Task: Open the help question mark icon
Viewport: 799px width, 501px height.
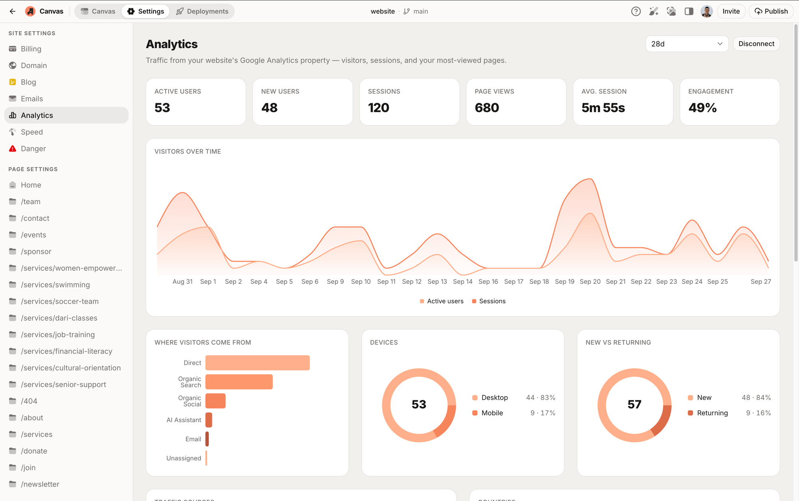Action: 636,11
